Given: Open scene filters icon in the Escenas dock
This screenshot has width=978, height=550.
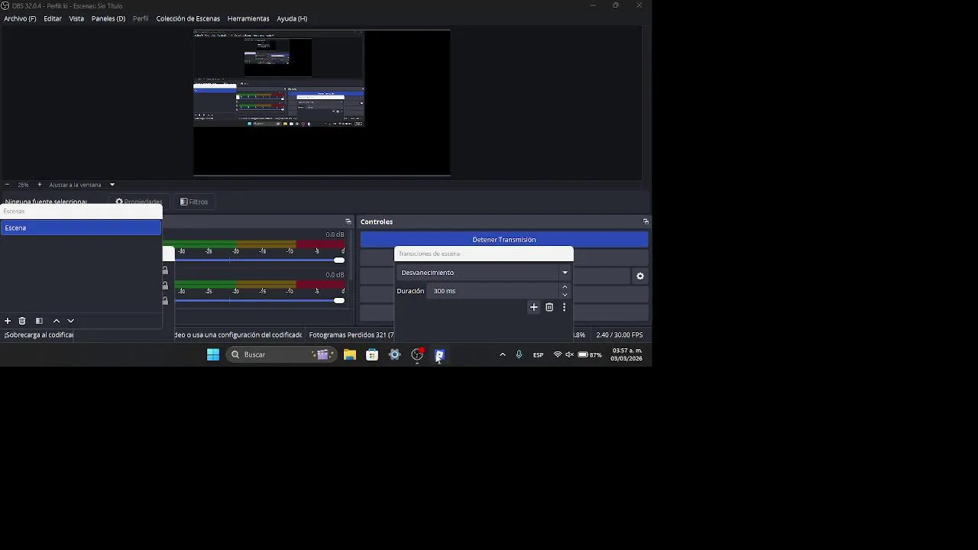Looking at the screenshot, I should pos(39,321).
